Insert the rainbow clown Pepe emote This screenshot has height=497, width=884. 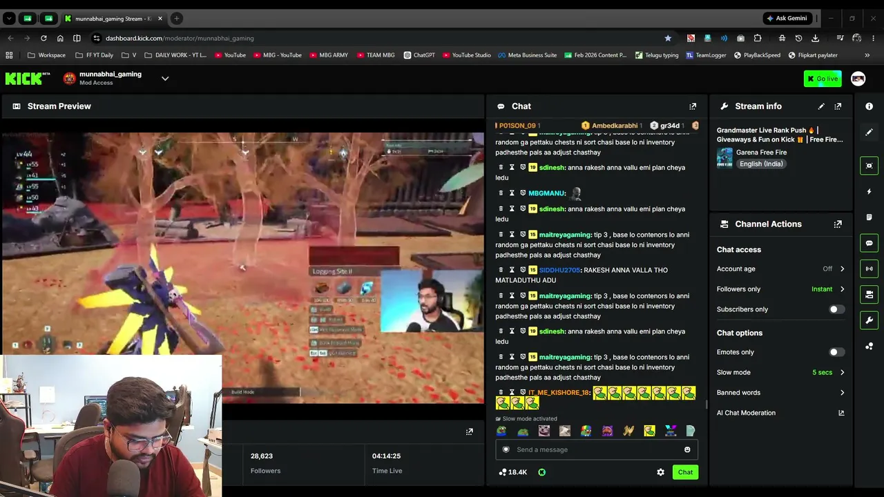point(586,431)
